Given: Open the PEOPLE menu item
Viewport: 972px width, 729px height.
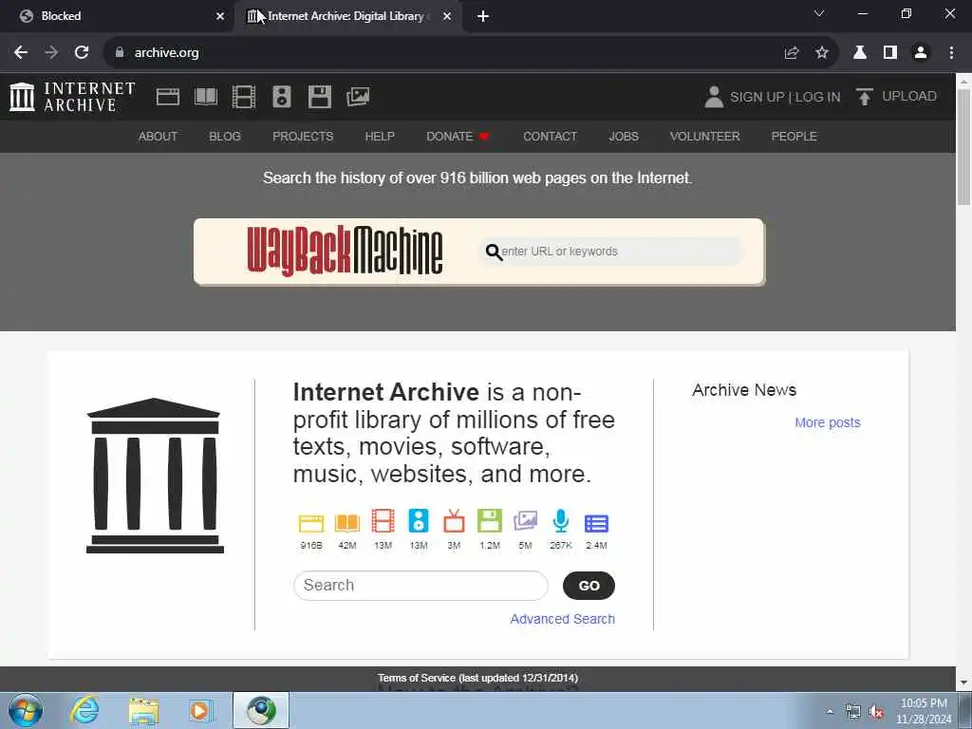Looking at the screenshot, I should [x=794, y=137].
